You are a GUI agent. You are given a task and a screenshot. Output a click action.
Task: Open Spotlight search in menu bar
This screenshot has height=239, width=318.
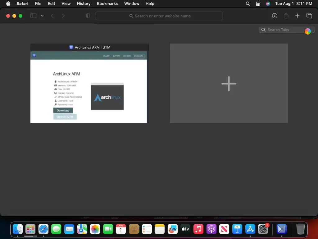pos(248,4)
